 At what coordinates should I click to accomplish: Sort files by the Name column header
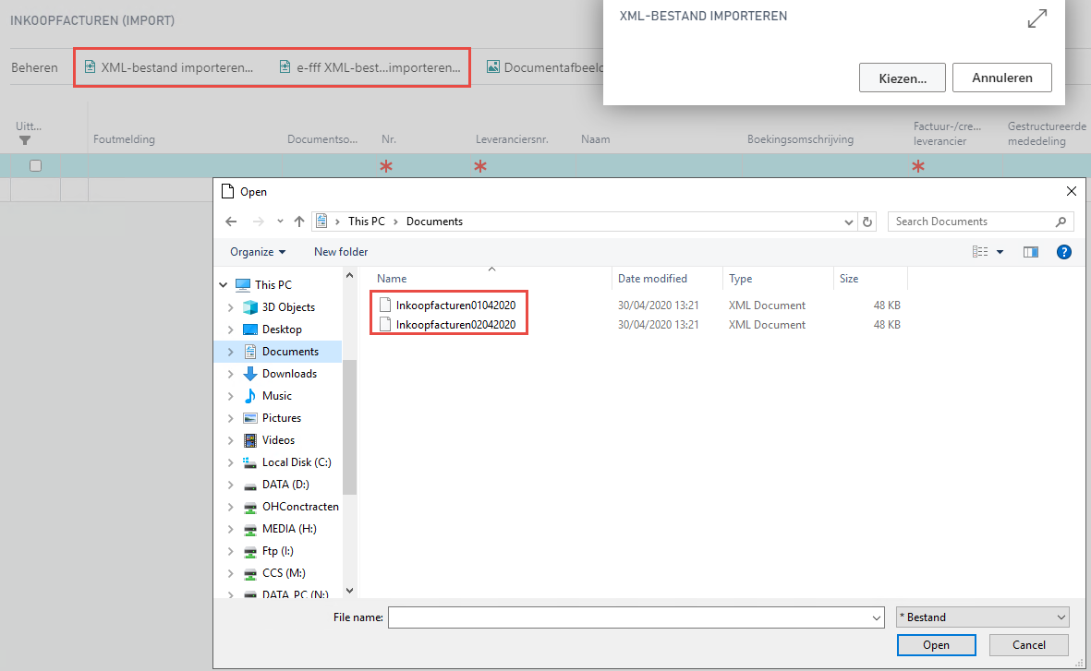pyautogui.click(x=391, y=278)
